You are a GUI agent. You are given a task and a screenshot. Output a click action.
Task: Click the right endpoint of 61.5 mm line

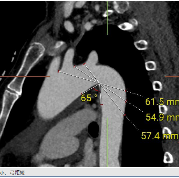tap(126, 91)
